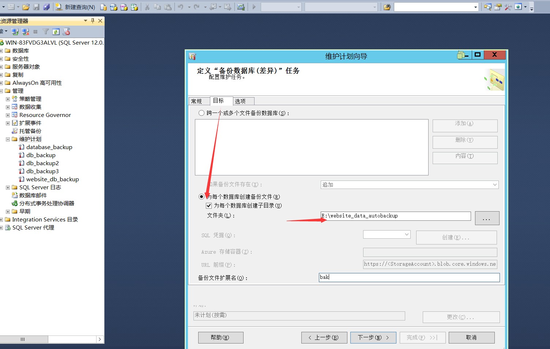Viewport: 550px width, 349px height.
Task: Pin the Object Explorer panel
Action: [93, 21]
